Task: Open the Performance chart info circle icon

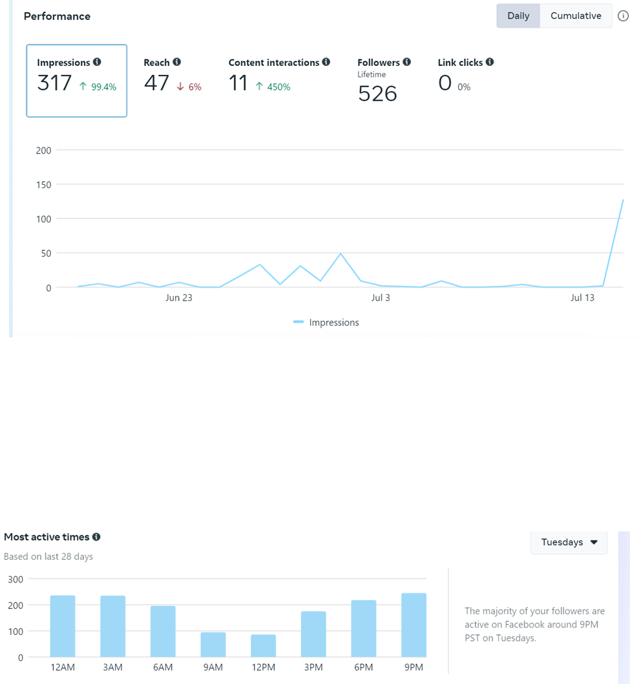Action: [623, 16]
